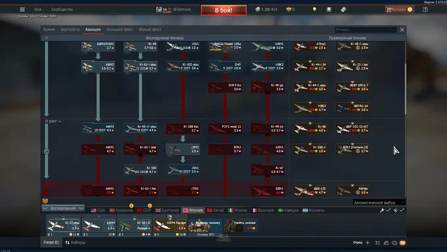Image resolution: width=447 pixels, height=252 pixels.
Task: Select the premium B-17E aircraft
Action: click(310, 191)
